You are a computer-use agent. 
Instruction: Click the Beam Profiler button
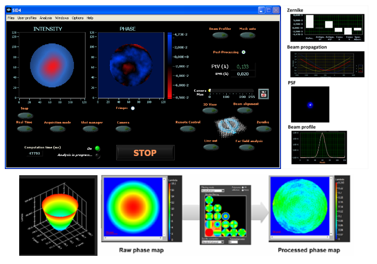(220, 36)
